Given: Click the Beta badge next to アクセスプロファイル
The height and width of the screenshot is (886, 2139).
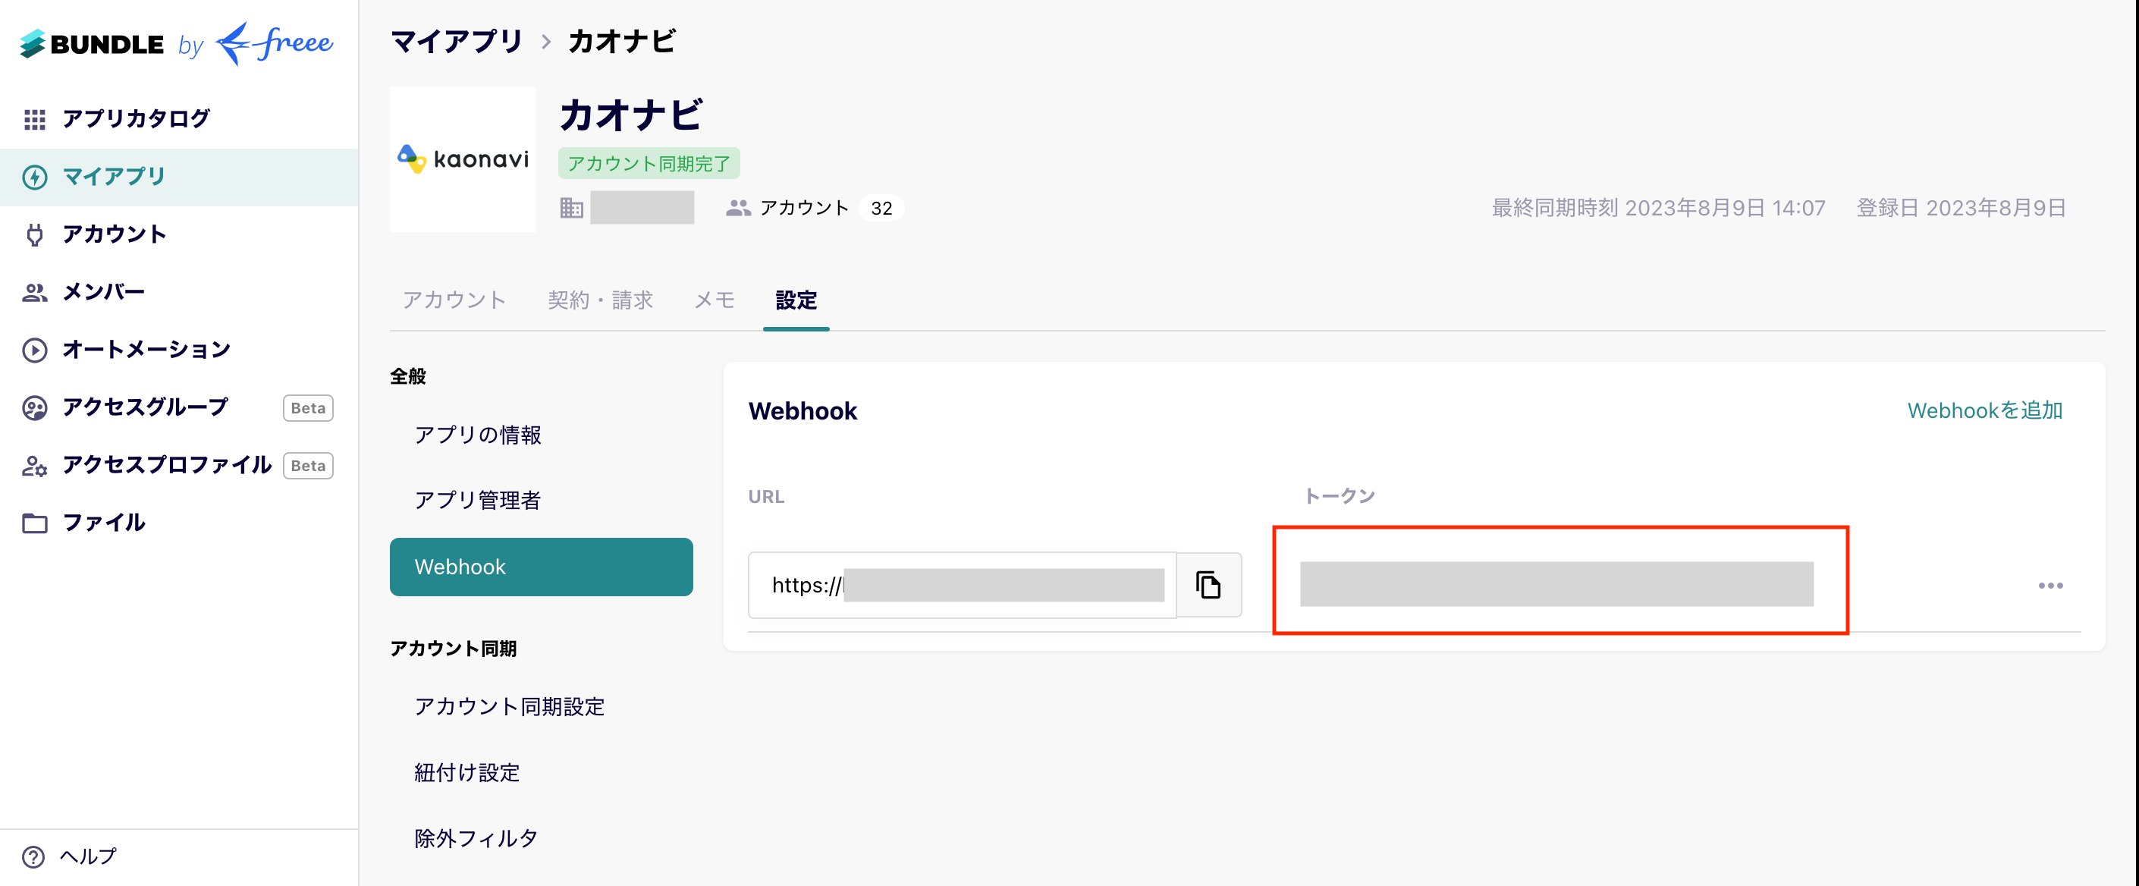Looking at the screenshot, I should click(308, 466).
